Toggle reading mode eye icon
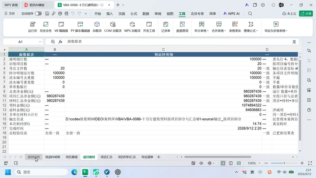This screenshot has width=316, height=178. [x=201, y=163]
